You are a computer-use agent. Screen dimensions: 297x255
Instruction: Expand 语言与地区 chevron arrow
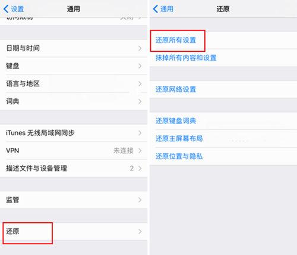[x=140, y=84]
